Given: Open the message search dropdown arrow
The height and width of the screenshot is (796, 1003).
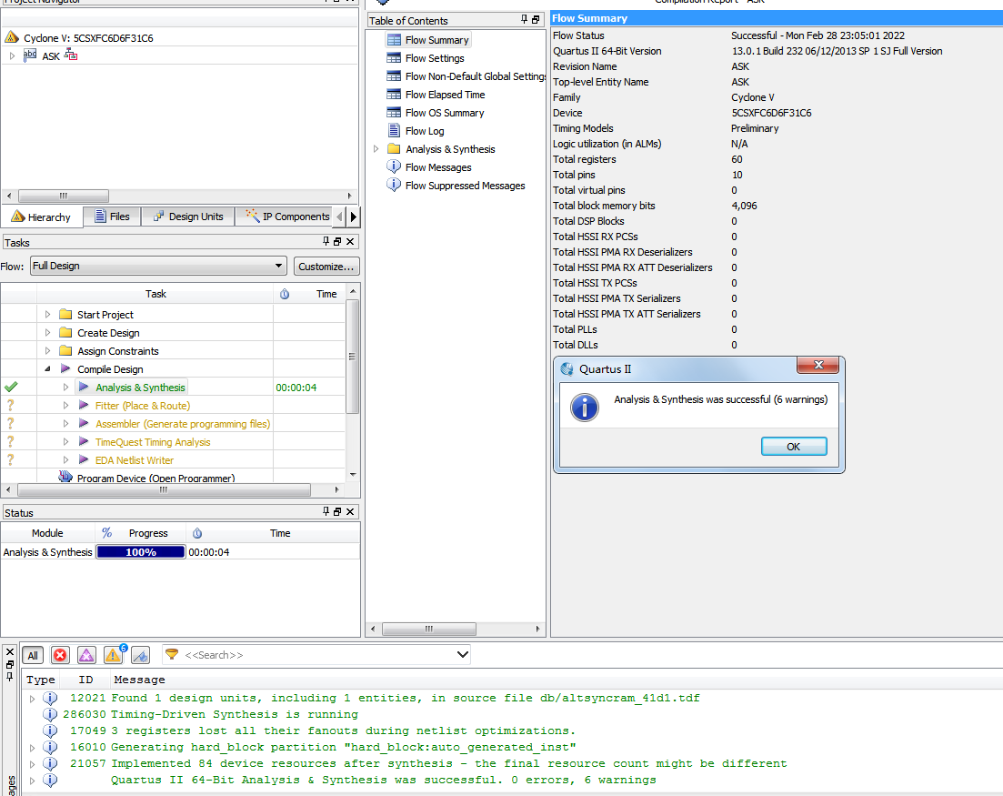Looking at the screenshot, I should (463, 655).
